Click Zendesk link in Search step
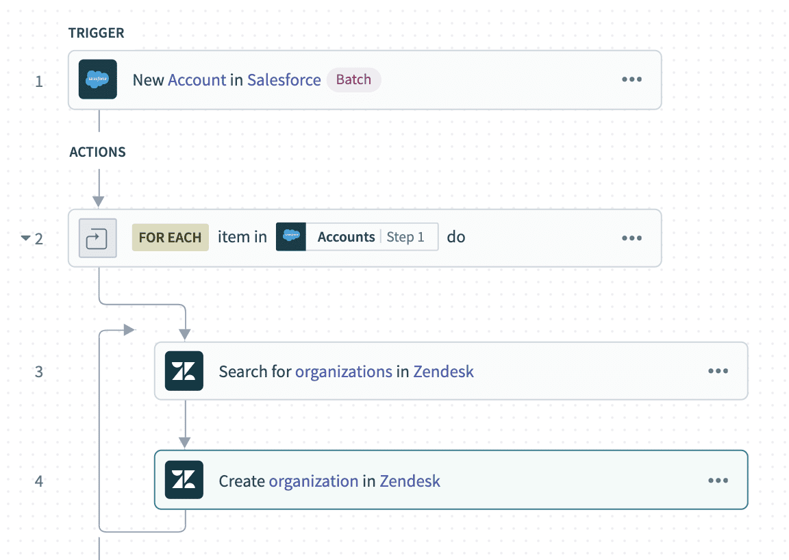The image size is (789, 560). 443,372
